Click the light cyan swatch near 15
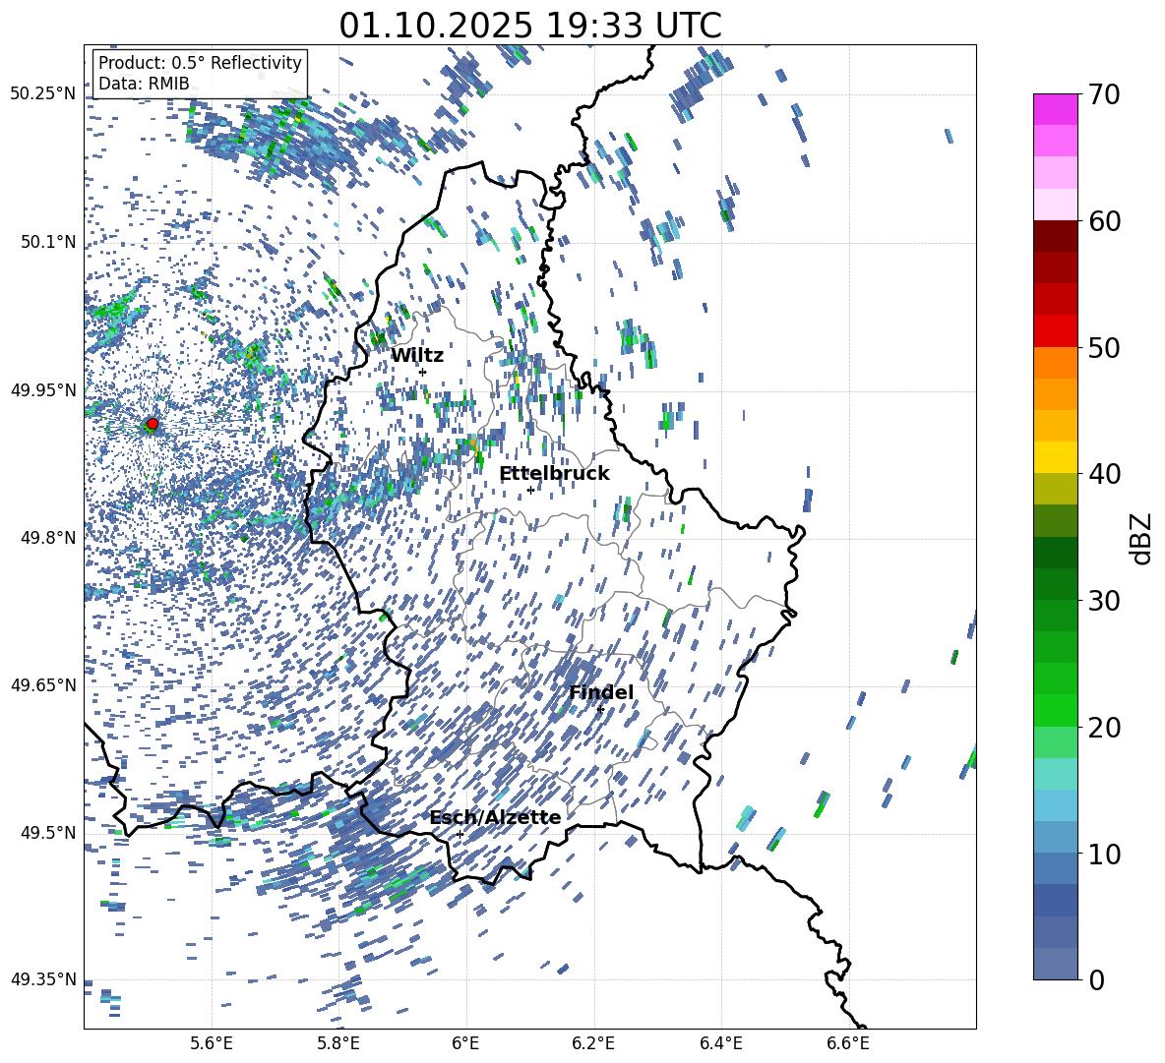The height and width of the screenshot is (1063, 1165). click(x=1056, y=774)
